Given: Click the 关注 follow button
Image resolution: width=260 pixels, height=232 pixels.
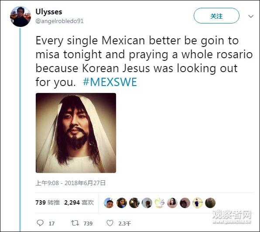Looking at the screenshot, I should click(216, 16).
